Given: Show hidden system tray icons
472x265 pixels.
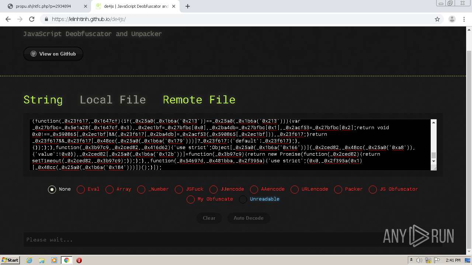Looking at the screenshot, I should [x=411, y=260].
